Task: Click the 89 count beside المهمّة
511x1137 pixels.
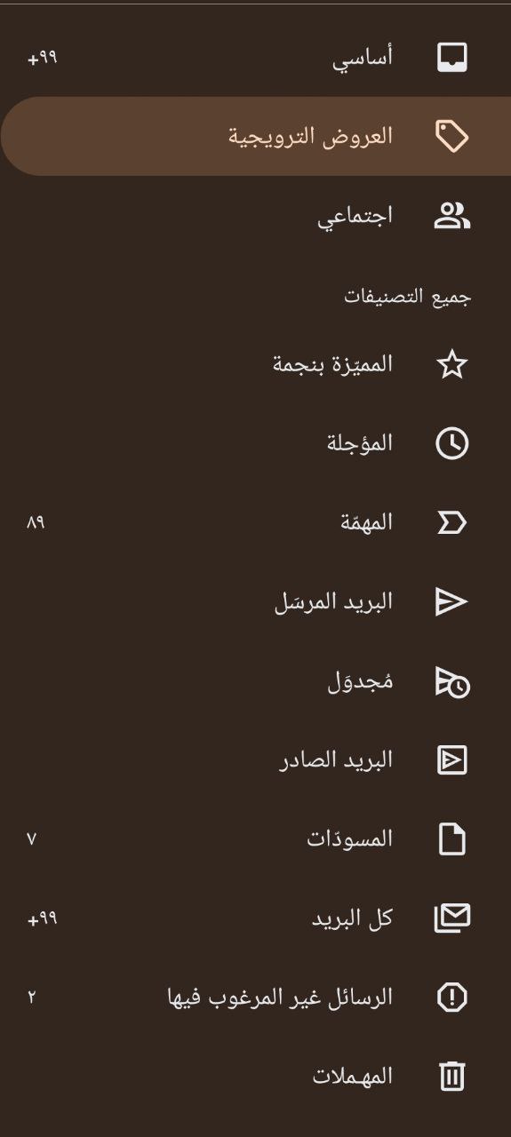Action: [x=36, y=522]
